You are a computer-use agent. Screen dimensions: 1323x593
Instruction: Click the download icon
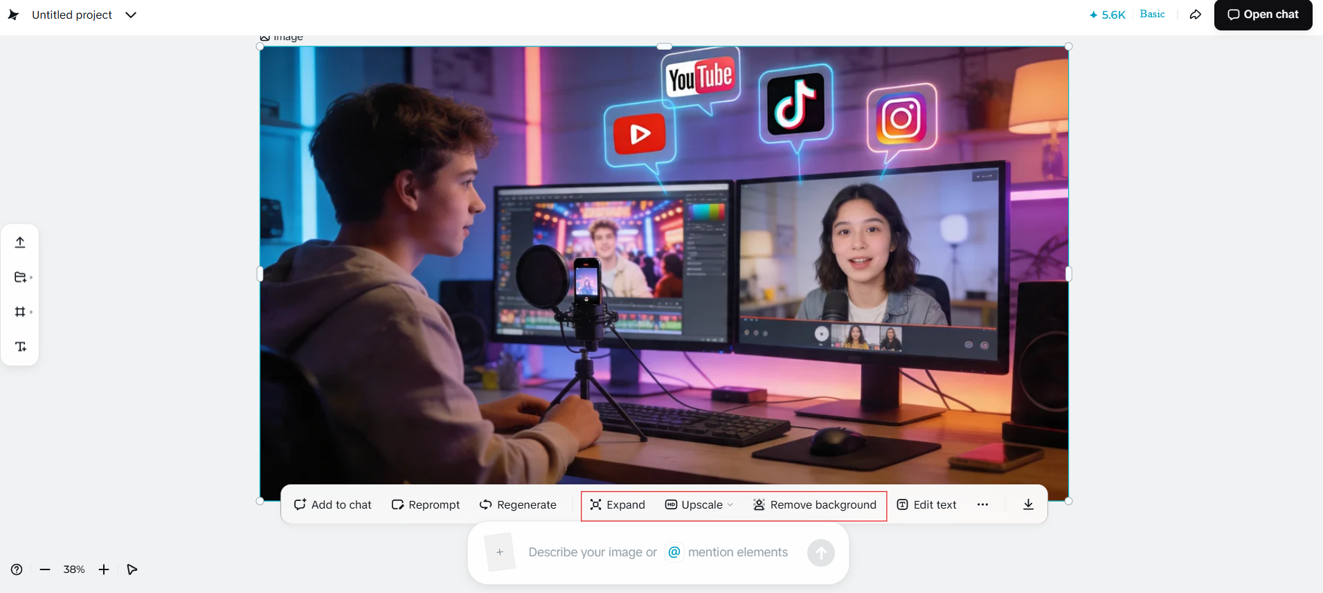point(1028,504)
